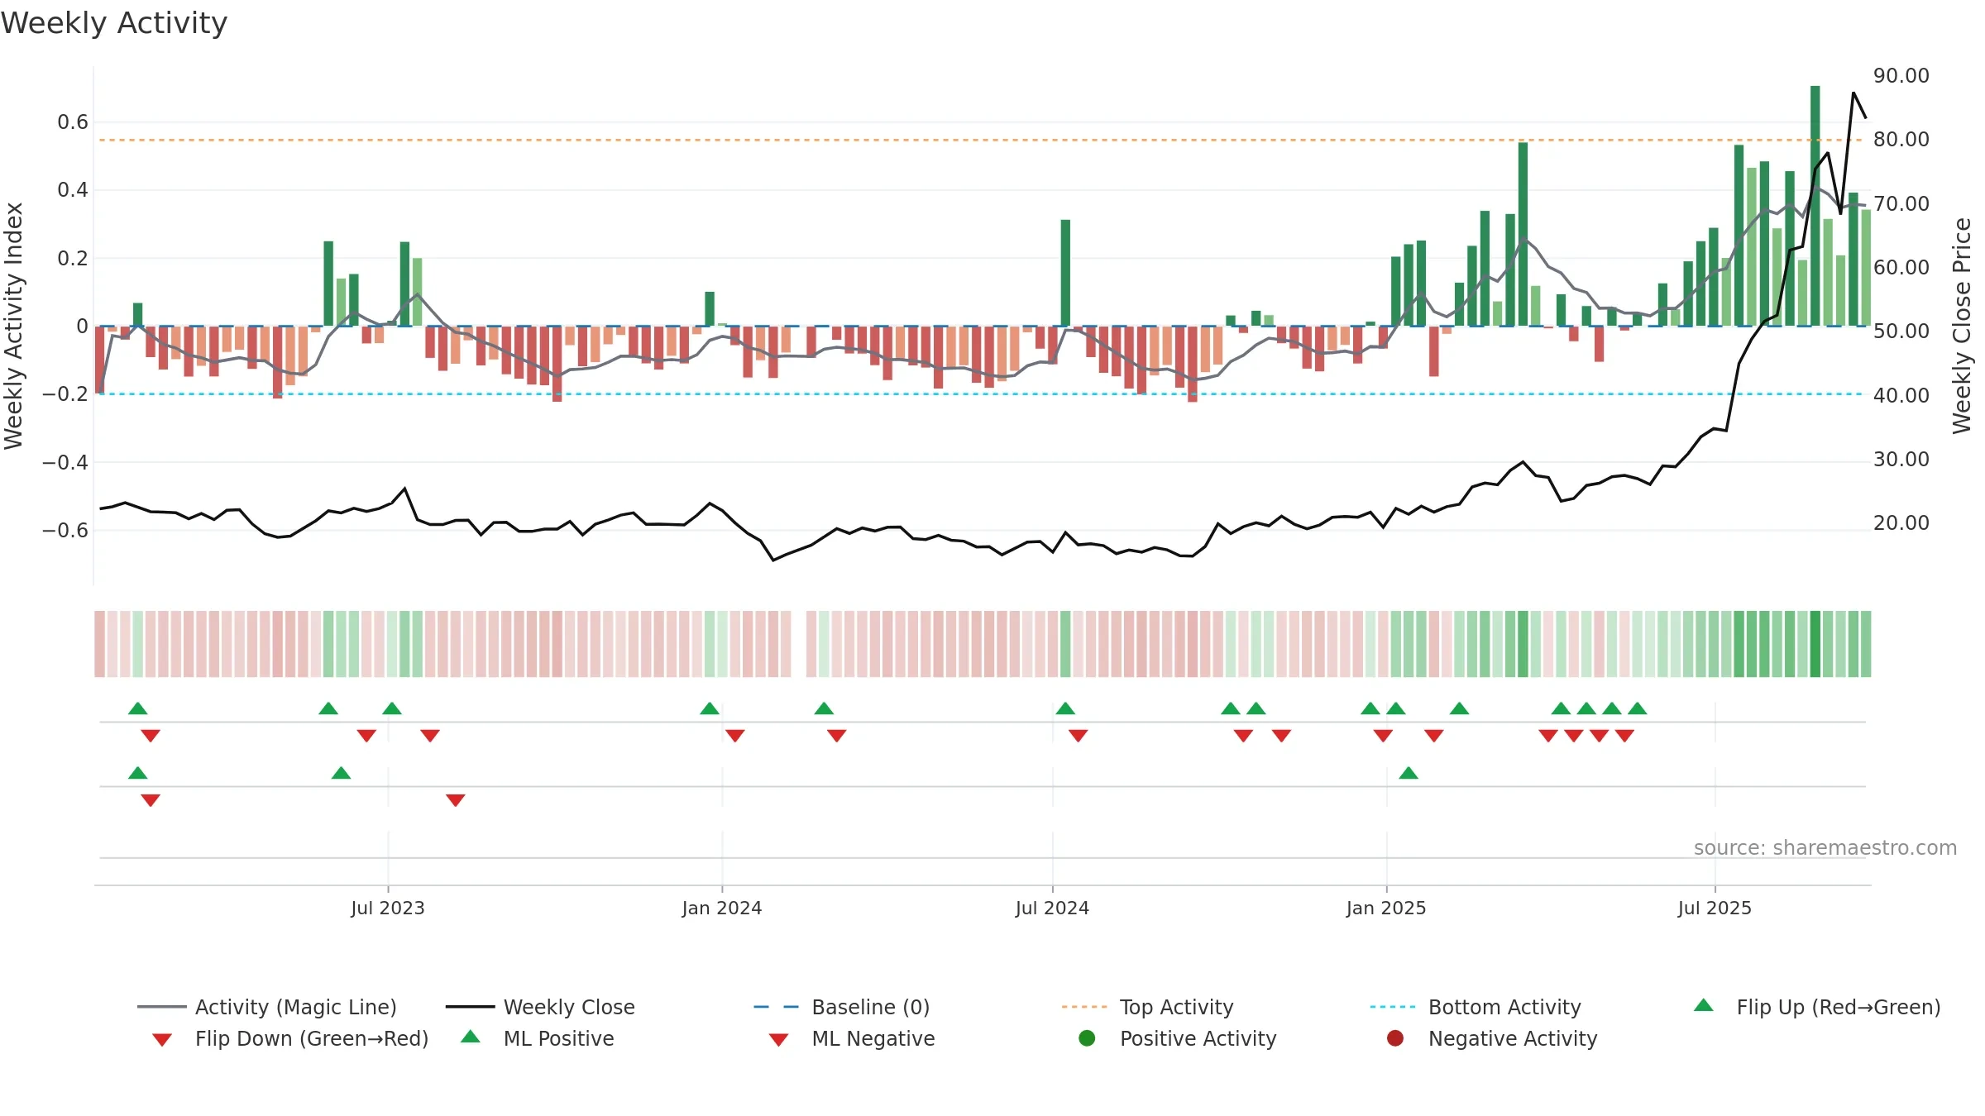This screenshot has width=1985, height=1116.
Task: Toggle the Top Activity legend entry
Action: click(1148, 1007)
